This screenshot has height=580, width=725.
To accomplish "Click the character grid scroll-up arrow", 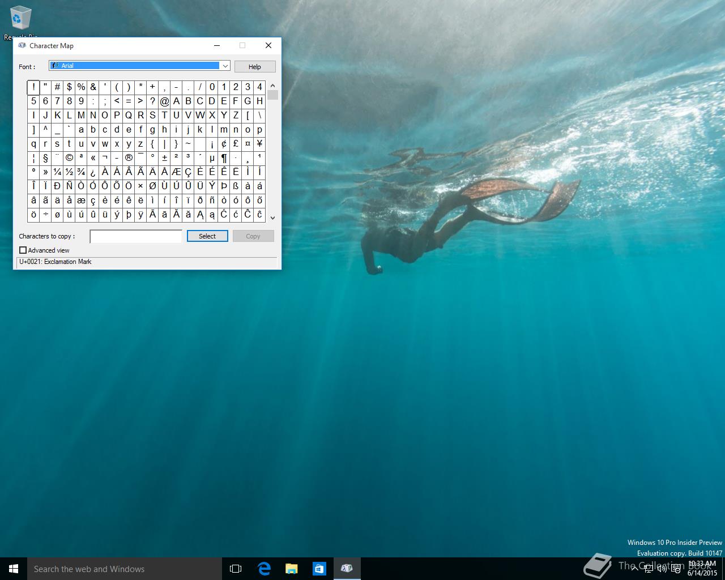I will tap(272, 86).
